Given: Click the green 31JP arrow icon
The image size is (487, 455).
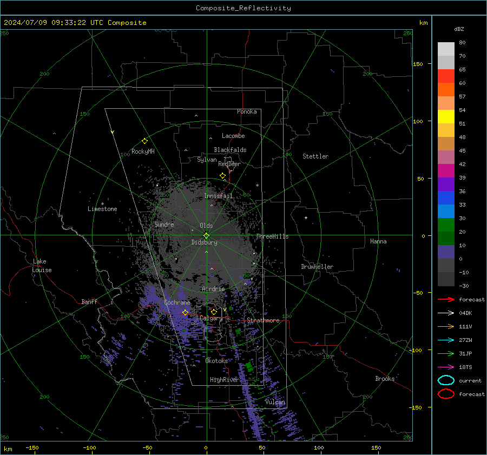Looking at the screenshot, I should (x=446, y=353).
